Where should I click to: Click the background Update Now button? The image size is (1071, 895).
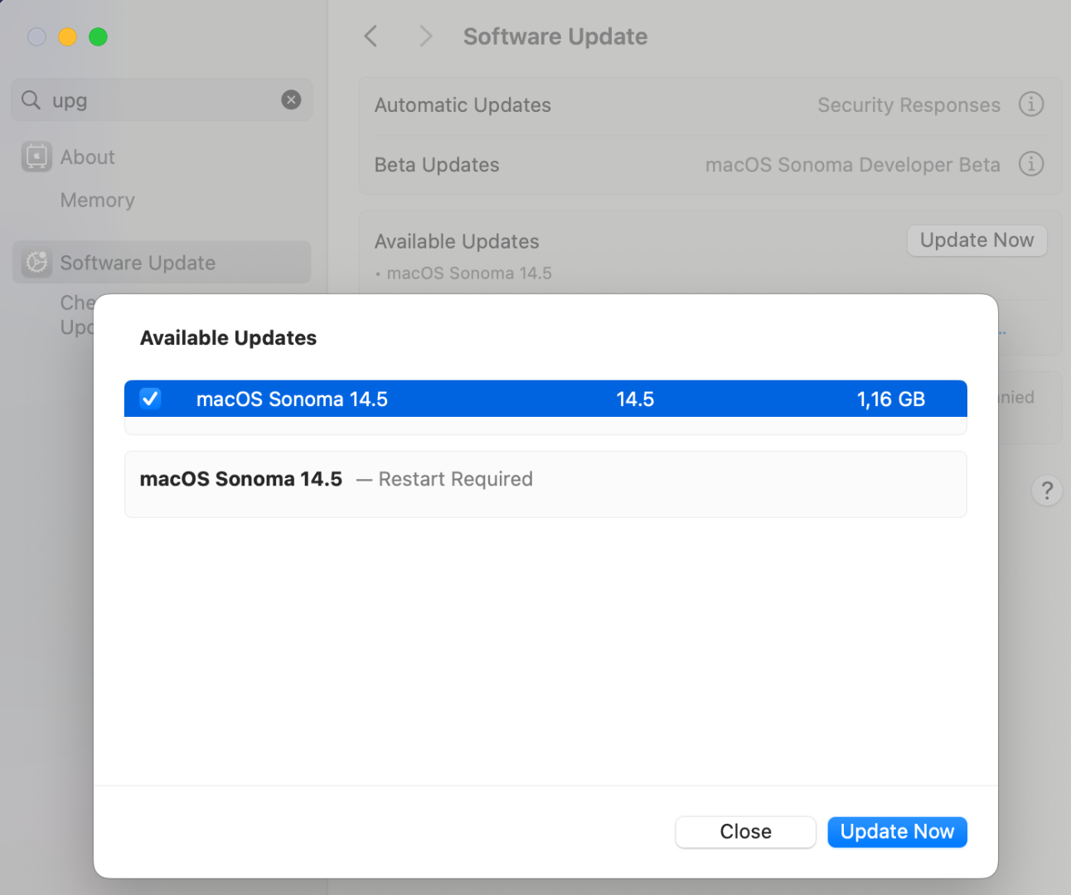(x=976, y=240)
